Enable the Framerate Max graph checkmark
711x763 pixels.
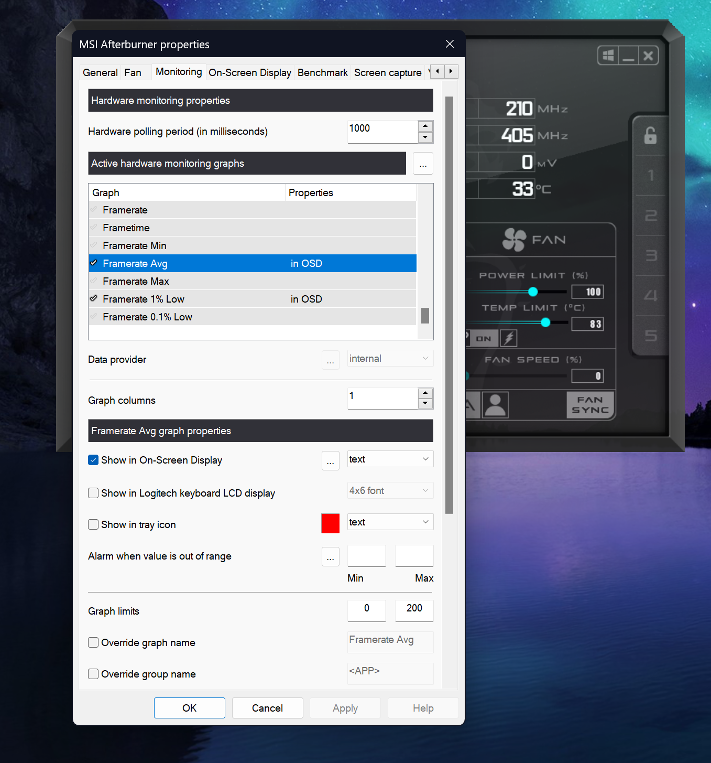(94, 281)
